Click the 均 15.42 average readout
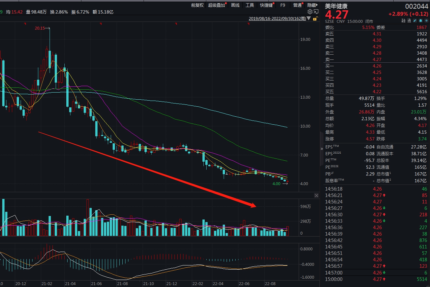The height and width of the screenshot is (287, 430). [14, 12]
